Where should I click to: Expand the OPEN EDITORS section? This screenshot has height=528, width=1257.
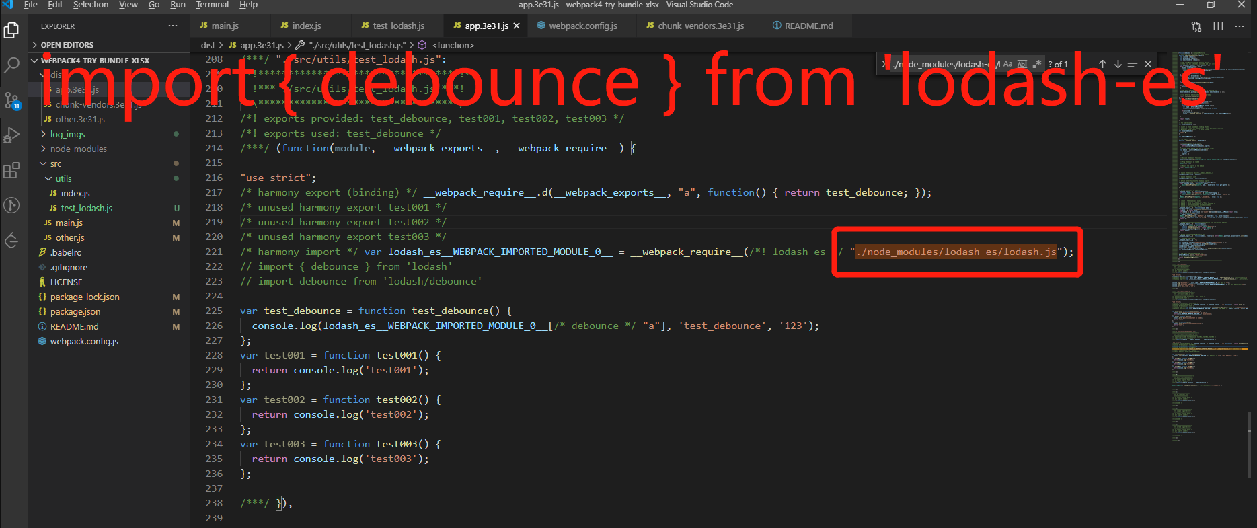click(108, 45)
